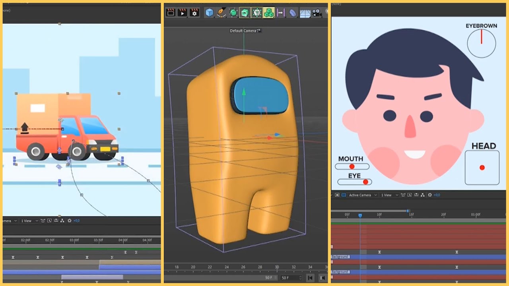This screenshot has height=286, width=509.
Task: Click second 50 F field with stepper
Action: pyautogui.click(x=290, y=278)
